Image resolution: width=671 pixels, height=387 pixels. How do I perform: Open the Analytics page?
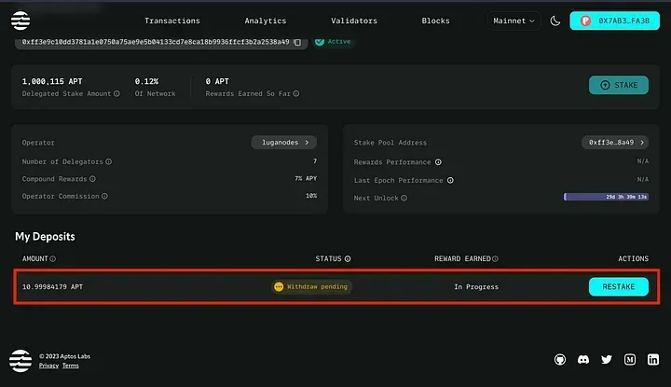coord(266,21)
